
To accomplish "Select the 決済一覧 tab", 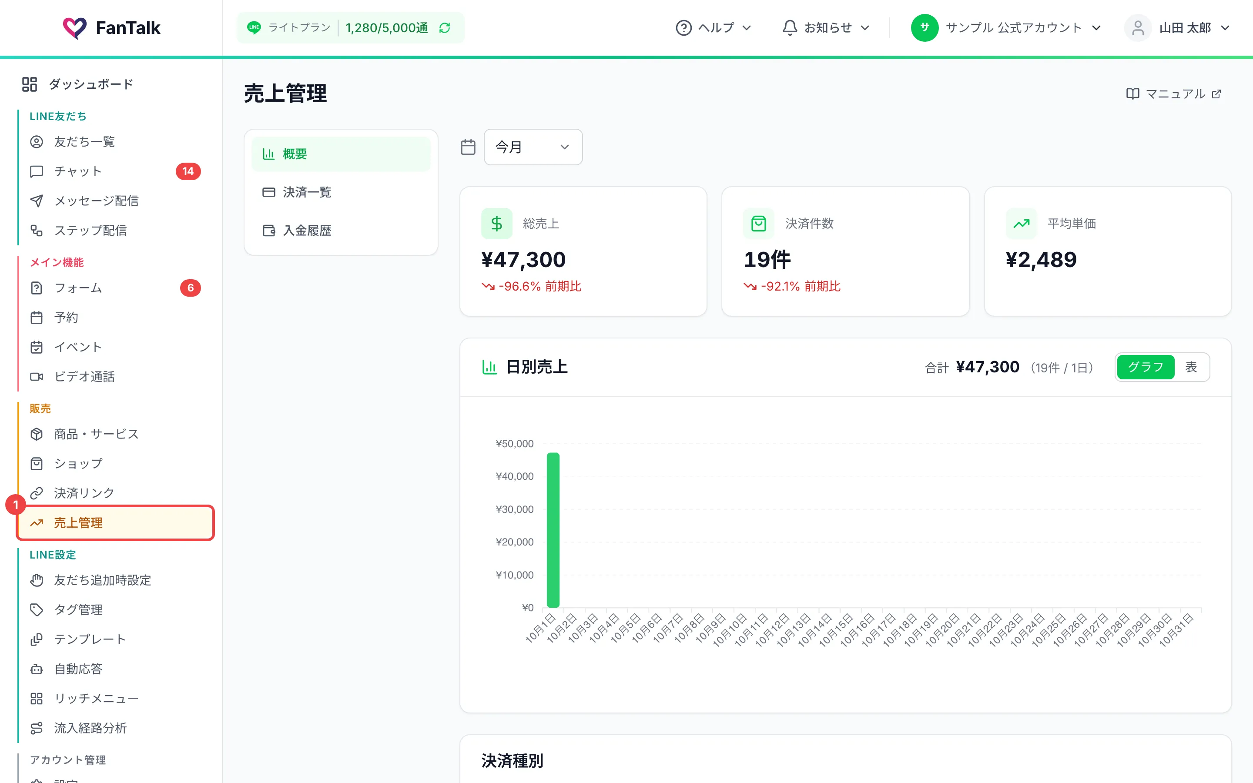I will pyautogui.click(x=341, y=193).
